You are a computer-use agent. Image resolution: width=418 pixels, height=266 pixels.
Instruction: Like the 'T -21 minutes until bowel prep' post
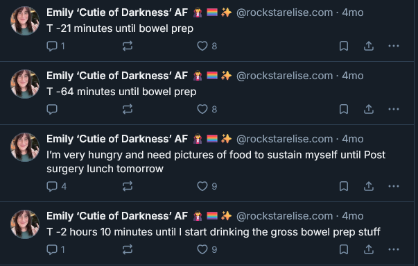click(x=207, y=46)
